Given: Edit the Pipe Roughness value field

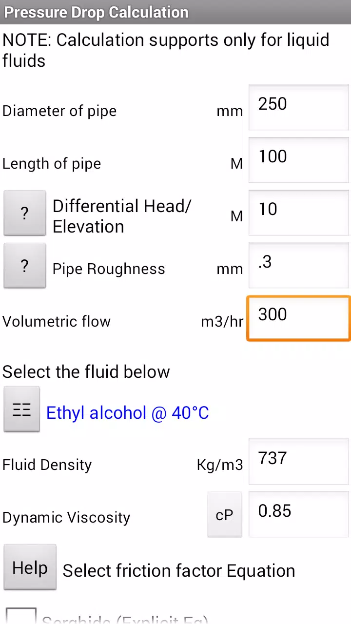Looking at the screenshot, I should (299, 265).
